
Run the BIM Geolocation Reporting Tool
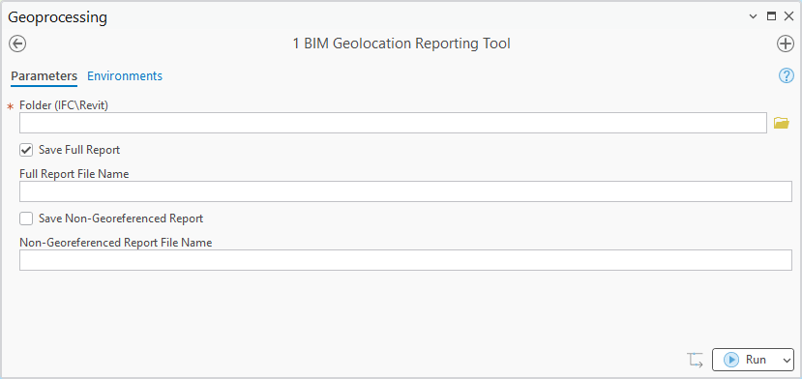point(746,360)
